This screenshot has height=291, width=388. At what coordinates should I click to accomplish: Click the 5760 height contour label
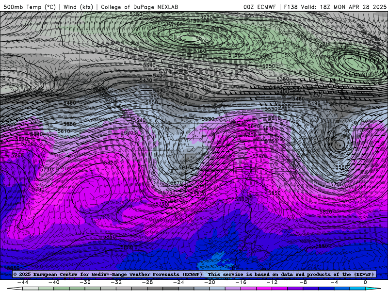(x=17, y=155)
